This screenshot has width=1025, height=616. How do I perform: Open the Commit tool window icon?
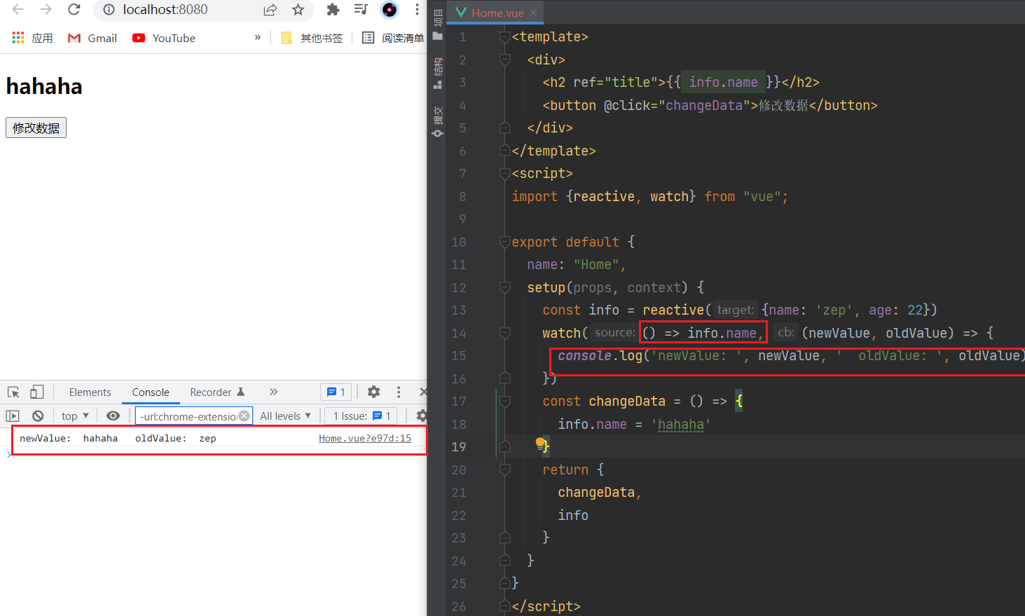438,121
